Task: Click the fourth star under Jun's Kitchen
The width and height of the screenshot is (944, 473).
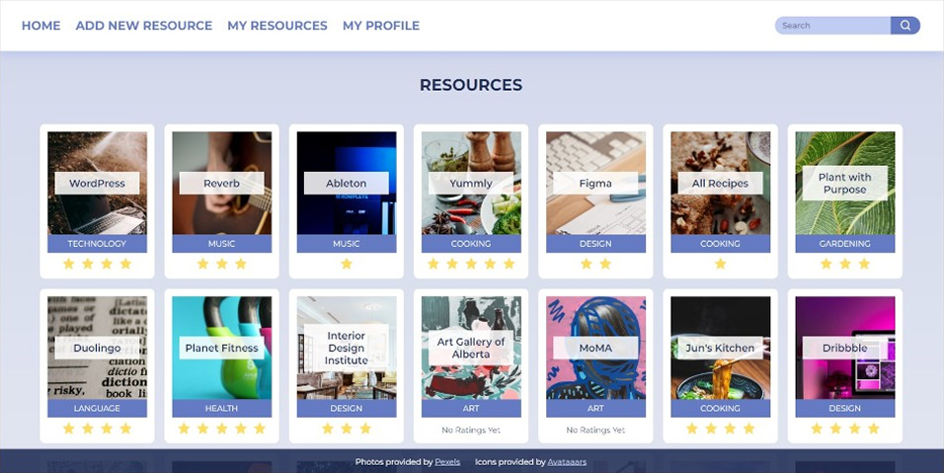Action: coord(748,429)
